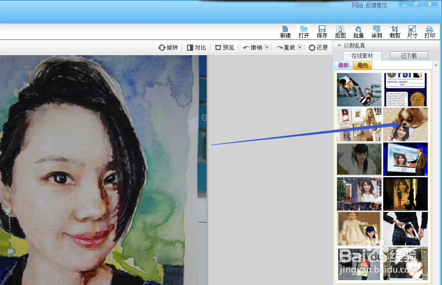Collapse the 以假乱真 panel triangle
Screen dimensions: 442x285
pos(339,45)
